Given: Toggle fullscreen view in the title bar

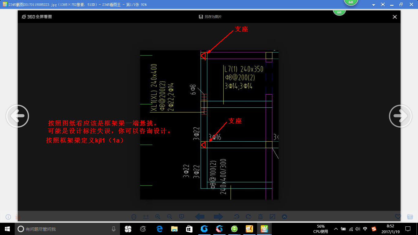Looking at the screenshot, I should coord(383,5).
